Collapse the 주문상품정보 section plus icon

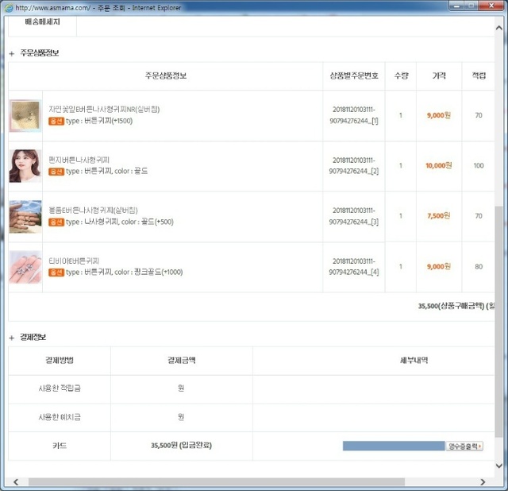tap(12, 53)
